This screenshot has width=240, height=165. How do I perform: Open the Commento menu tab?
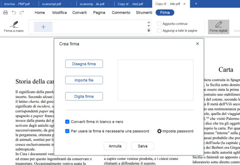[121, 13]
